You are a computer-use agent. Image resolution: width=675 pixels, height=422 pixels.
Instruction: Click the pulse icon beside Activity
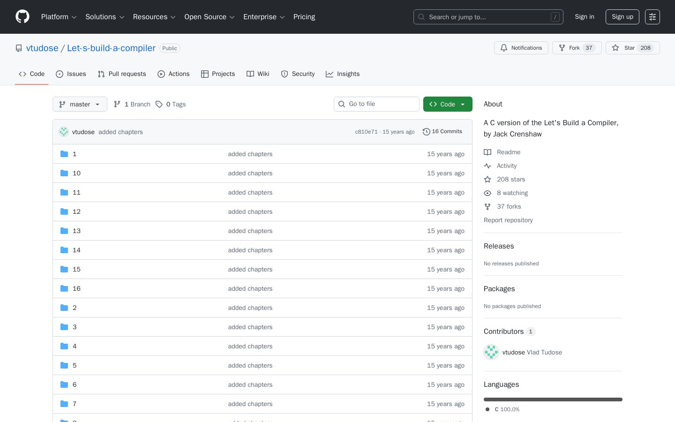(x=487, y=166)
